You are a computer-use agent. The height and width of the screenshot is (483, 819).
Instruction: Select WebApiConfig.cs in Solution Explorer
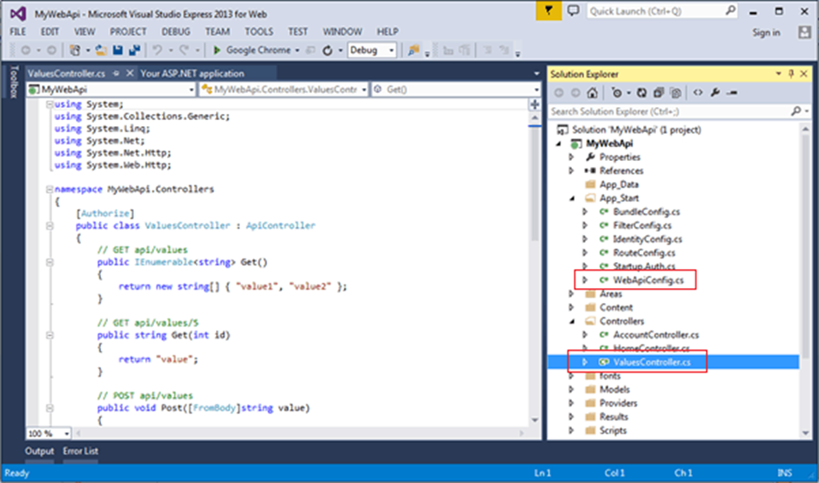[648, 280]
